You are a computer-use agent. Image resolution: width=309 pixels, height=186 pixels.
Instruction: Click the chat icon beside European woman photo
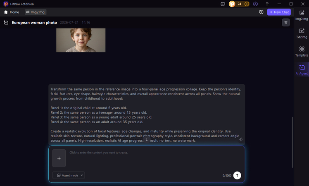(x=6, y=22)
